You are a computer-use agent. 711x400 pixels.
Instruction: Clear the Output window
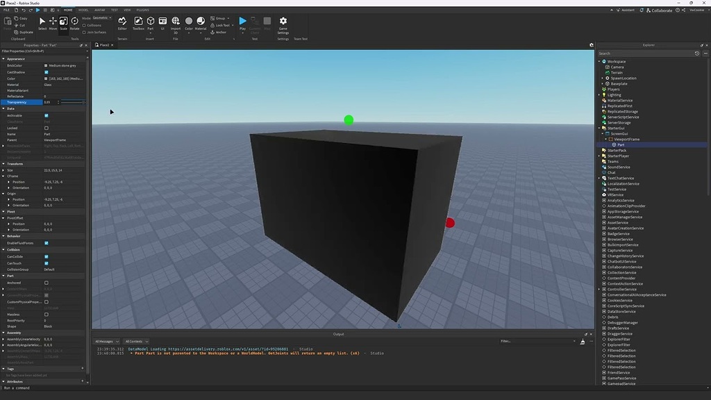tap(583, 342)
